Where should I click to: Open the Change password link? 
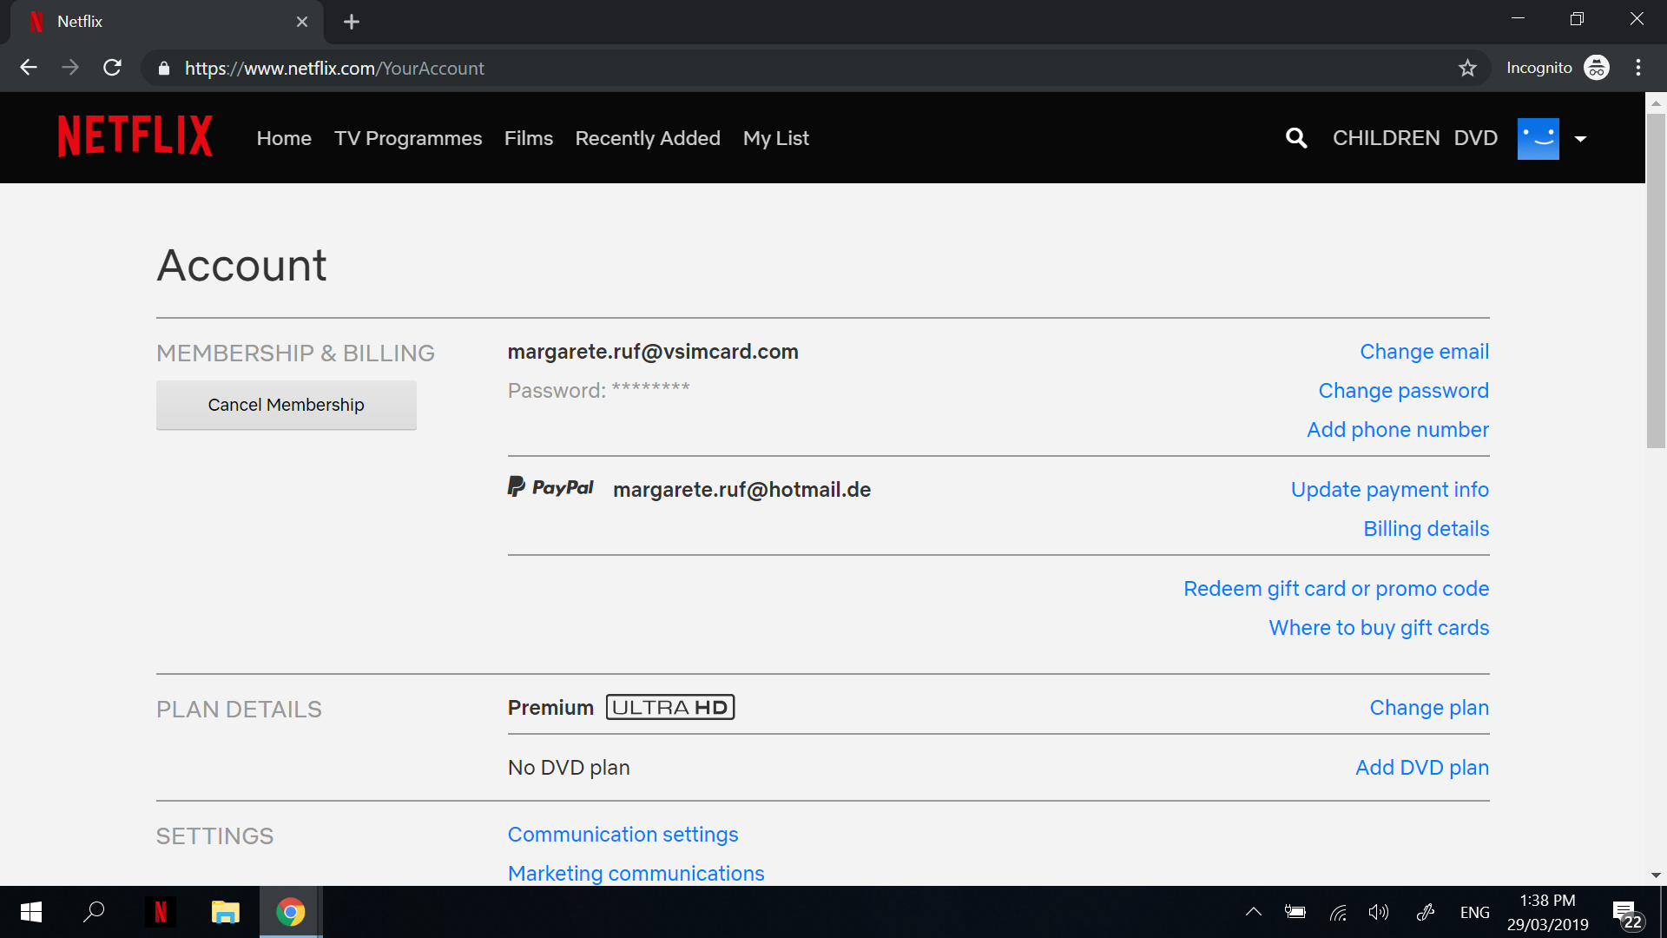(1403, 391)
